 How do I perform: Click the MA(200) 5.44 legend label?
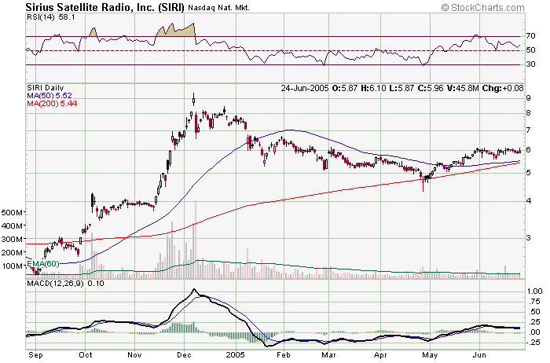pyautogui.click(x=52, y=103)
